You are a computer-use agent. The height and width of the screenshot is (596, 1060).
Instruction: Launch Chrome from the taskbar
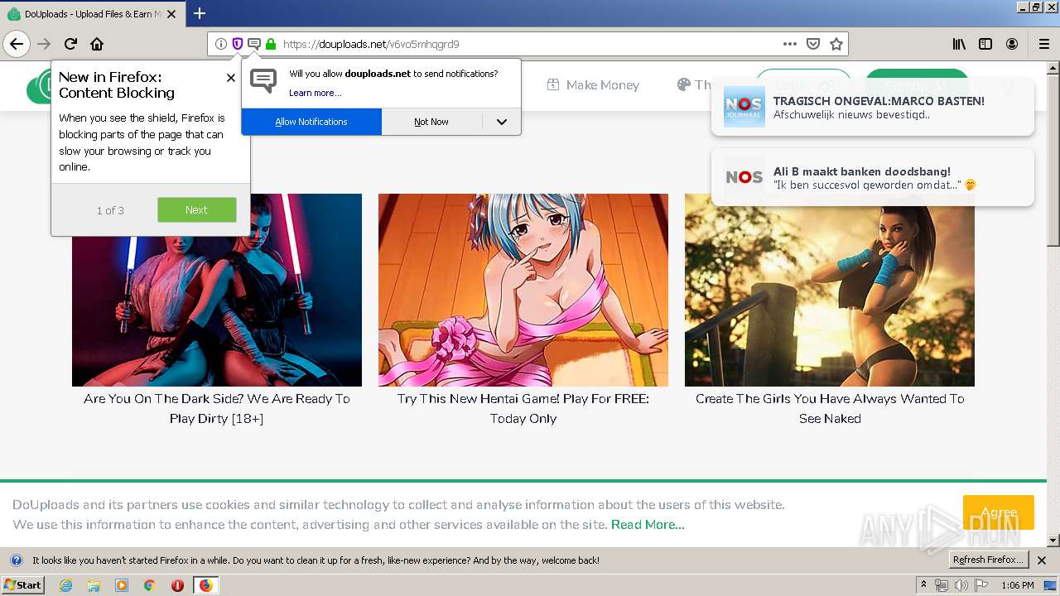[x=149, y=585]
